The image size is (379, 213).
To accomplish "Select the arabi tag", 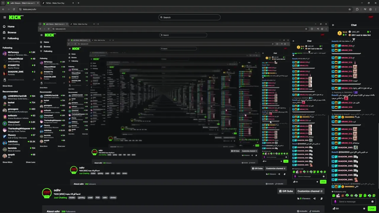I will coord(90,198).
